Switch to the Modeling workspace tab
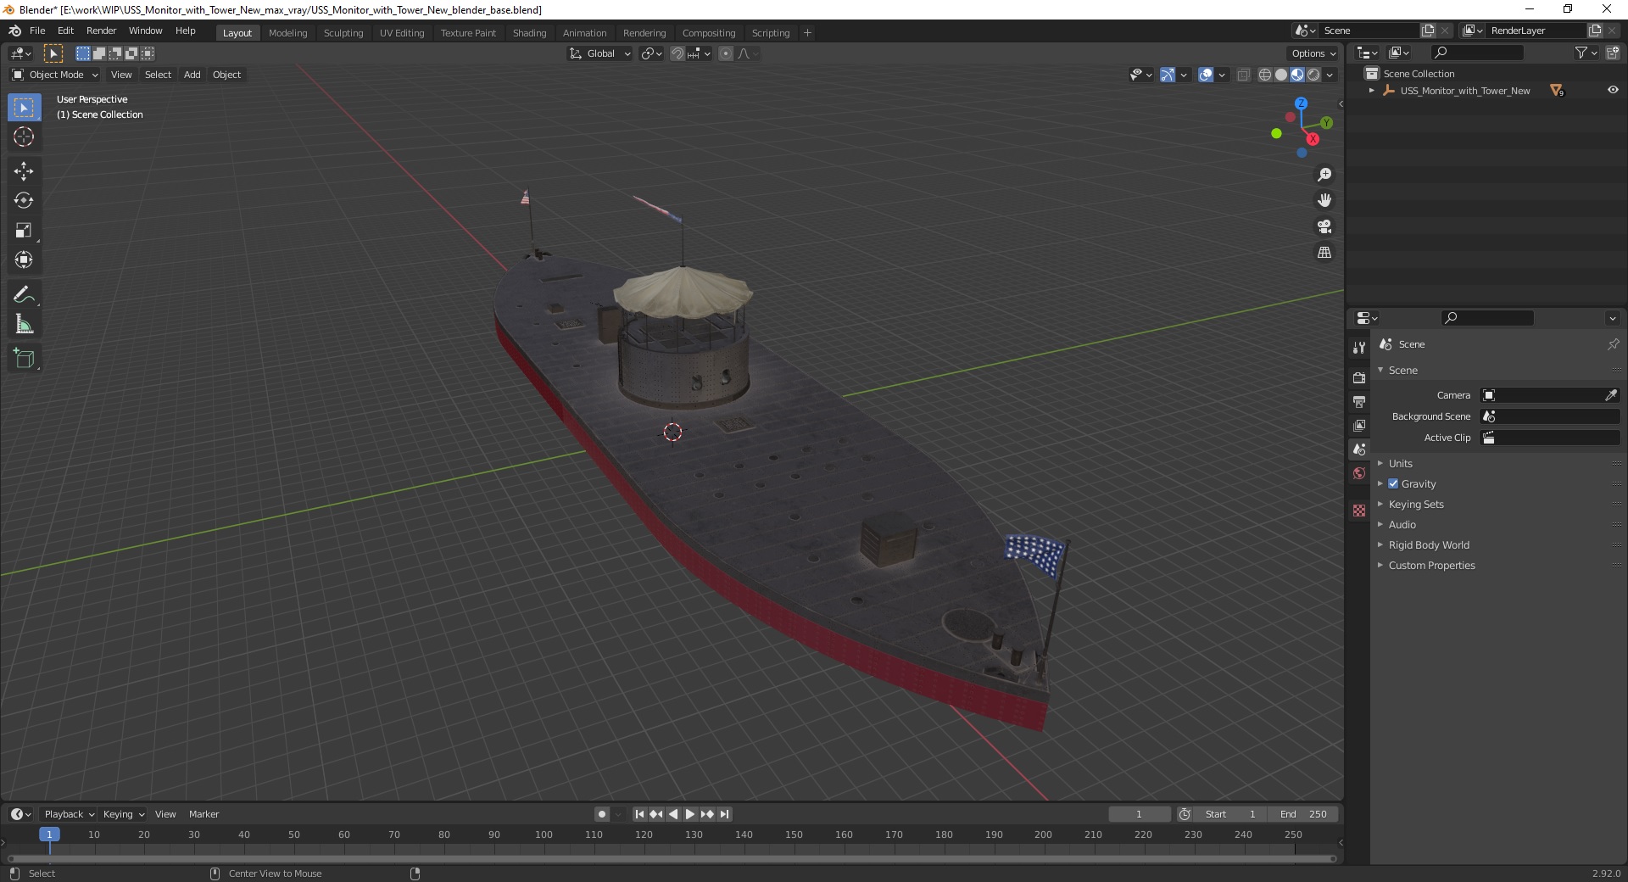This screenshot has height=882, width=1628. [x=287, y=33]
